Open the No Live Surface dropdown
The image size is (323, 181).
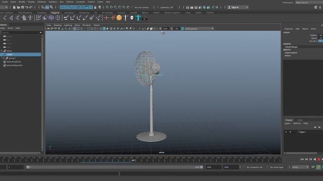(142, 8)
